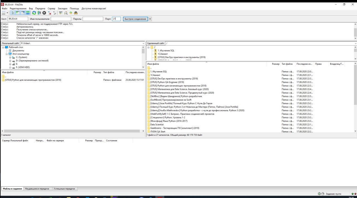Open the Закладки menu
This screenshot has height=198, width=357.
click(x=62, y=9)
